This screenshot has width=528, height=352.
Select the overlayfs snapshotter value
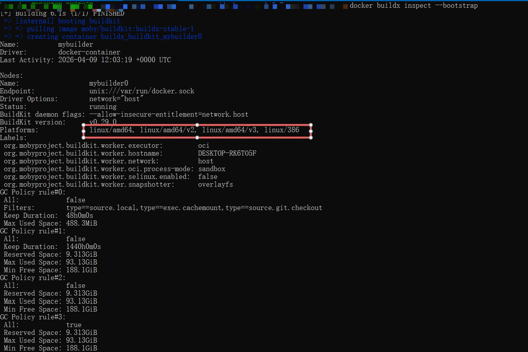pos(215,184)
